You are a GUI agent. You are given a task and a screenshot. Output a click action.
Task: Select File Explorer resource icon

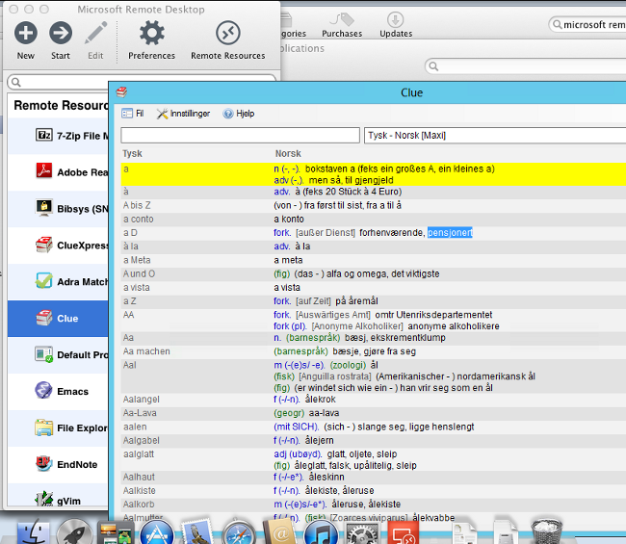[x=44, y=427]
